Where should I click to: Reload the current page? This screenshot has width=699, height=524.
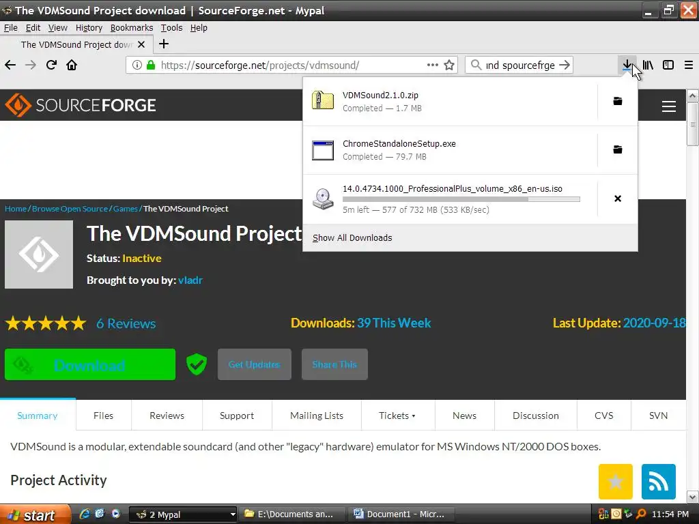(51, 65)
